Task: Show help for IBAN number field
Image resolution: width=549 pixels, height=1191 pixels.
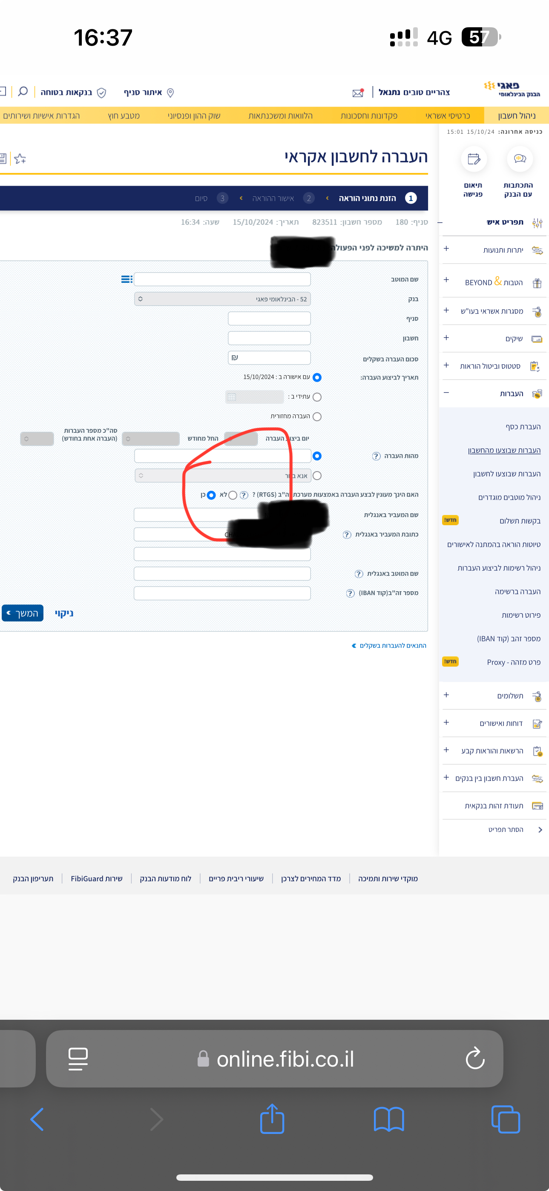Action: pyautogui.click(x=350, y=593)
